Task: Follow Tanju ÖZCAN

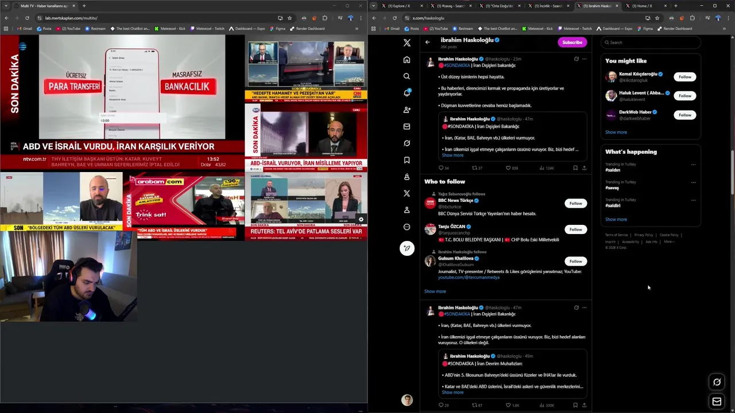Action: pos(575,229)
